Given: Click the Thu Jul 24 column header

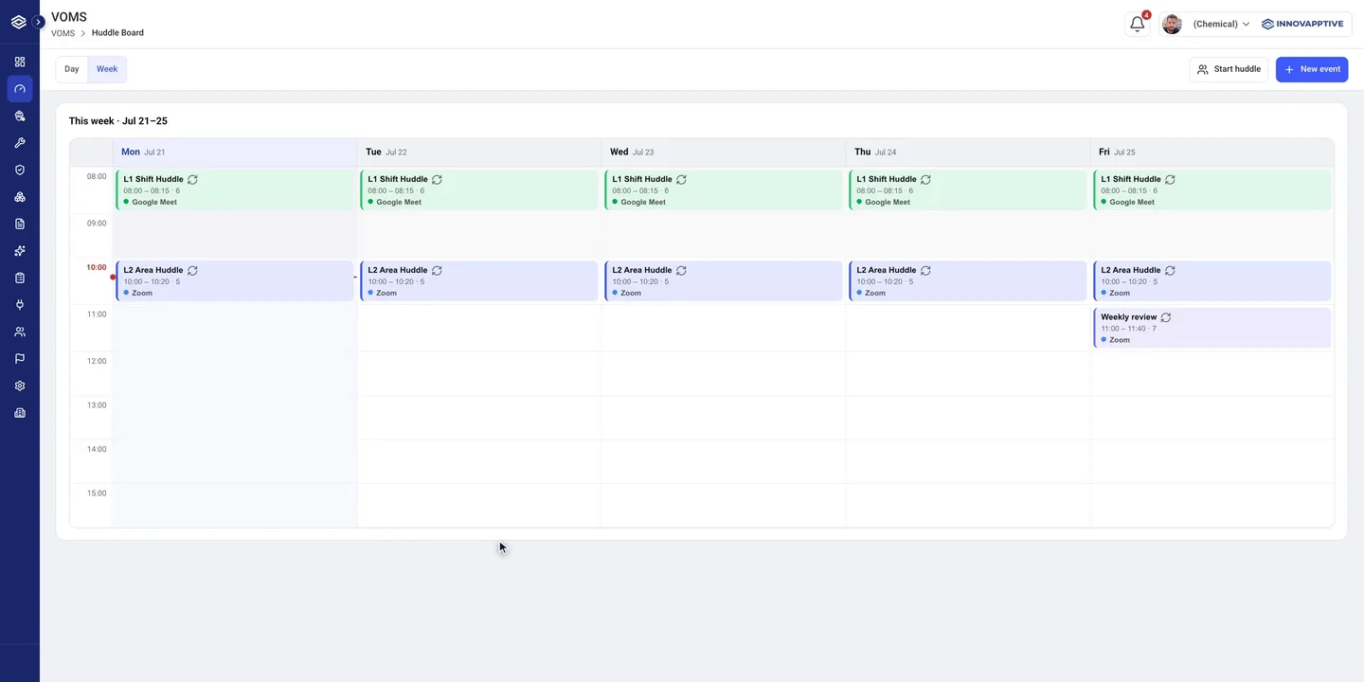Looking at the screenshot, I should 968,152.
